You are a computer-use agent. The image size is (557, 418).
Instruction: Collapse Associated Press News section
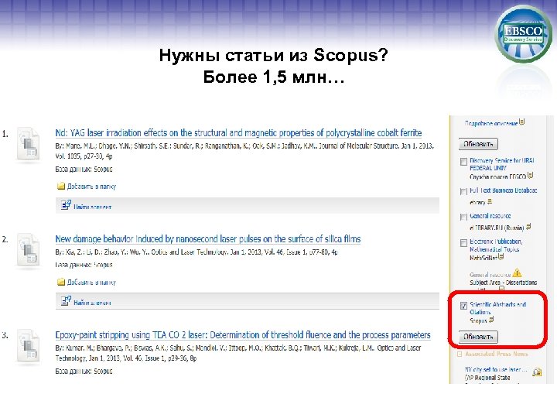(460, 354)
